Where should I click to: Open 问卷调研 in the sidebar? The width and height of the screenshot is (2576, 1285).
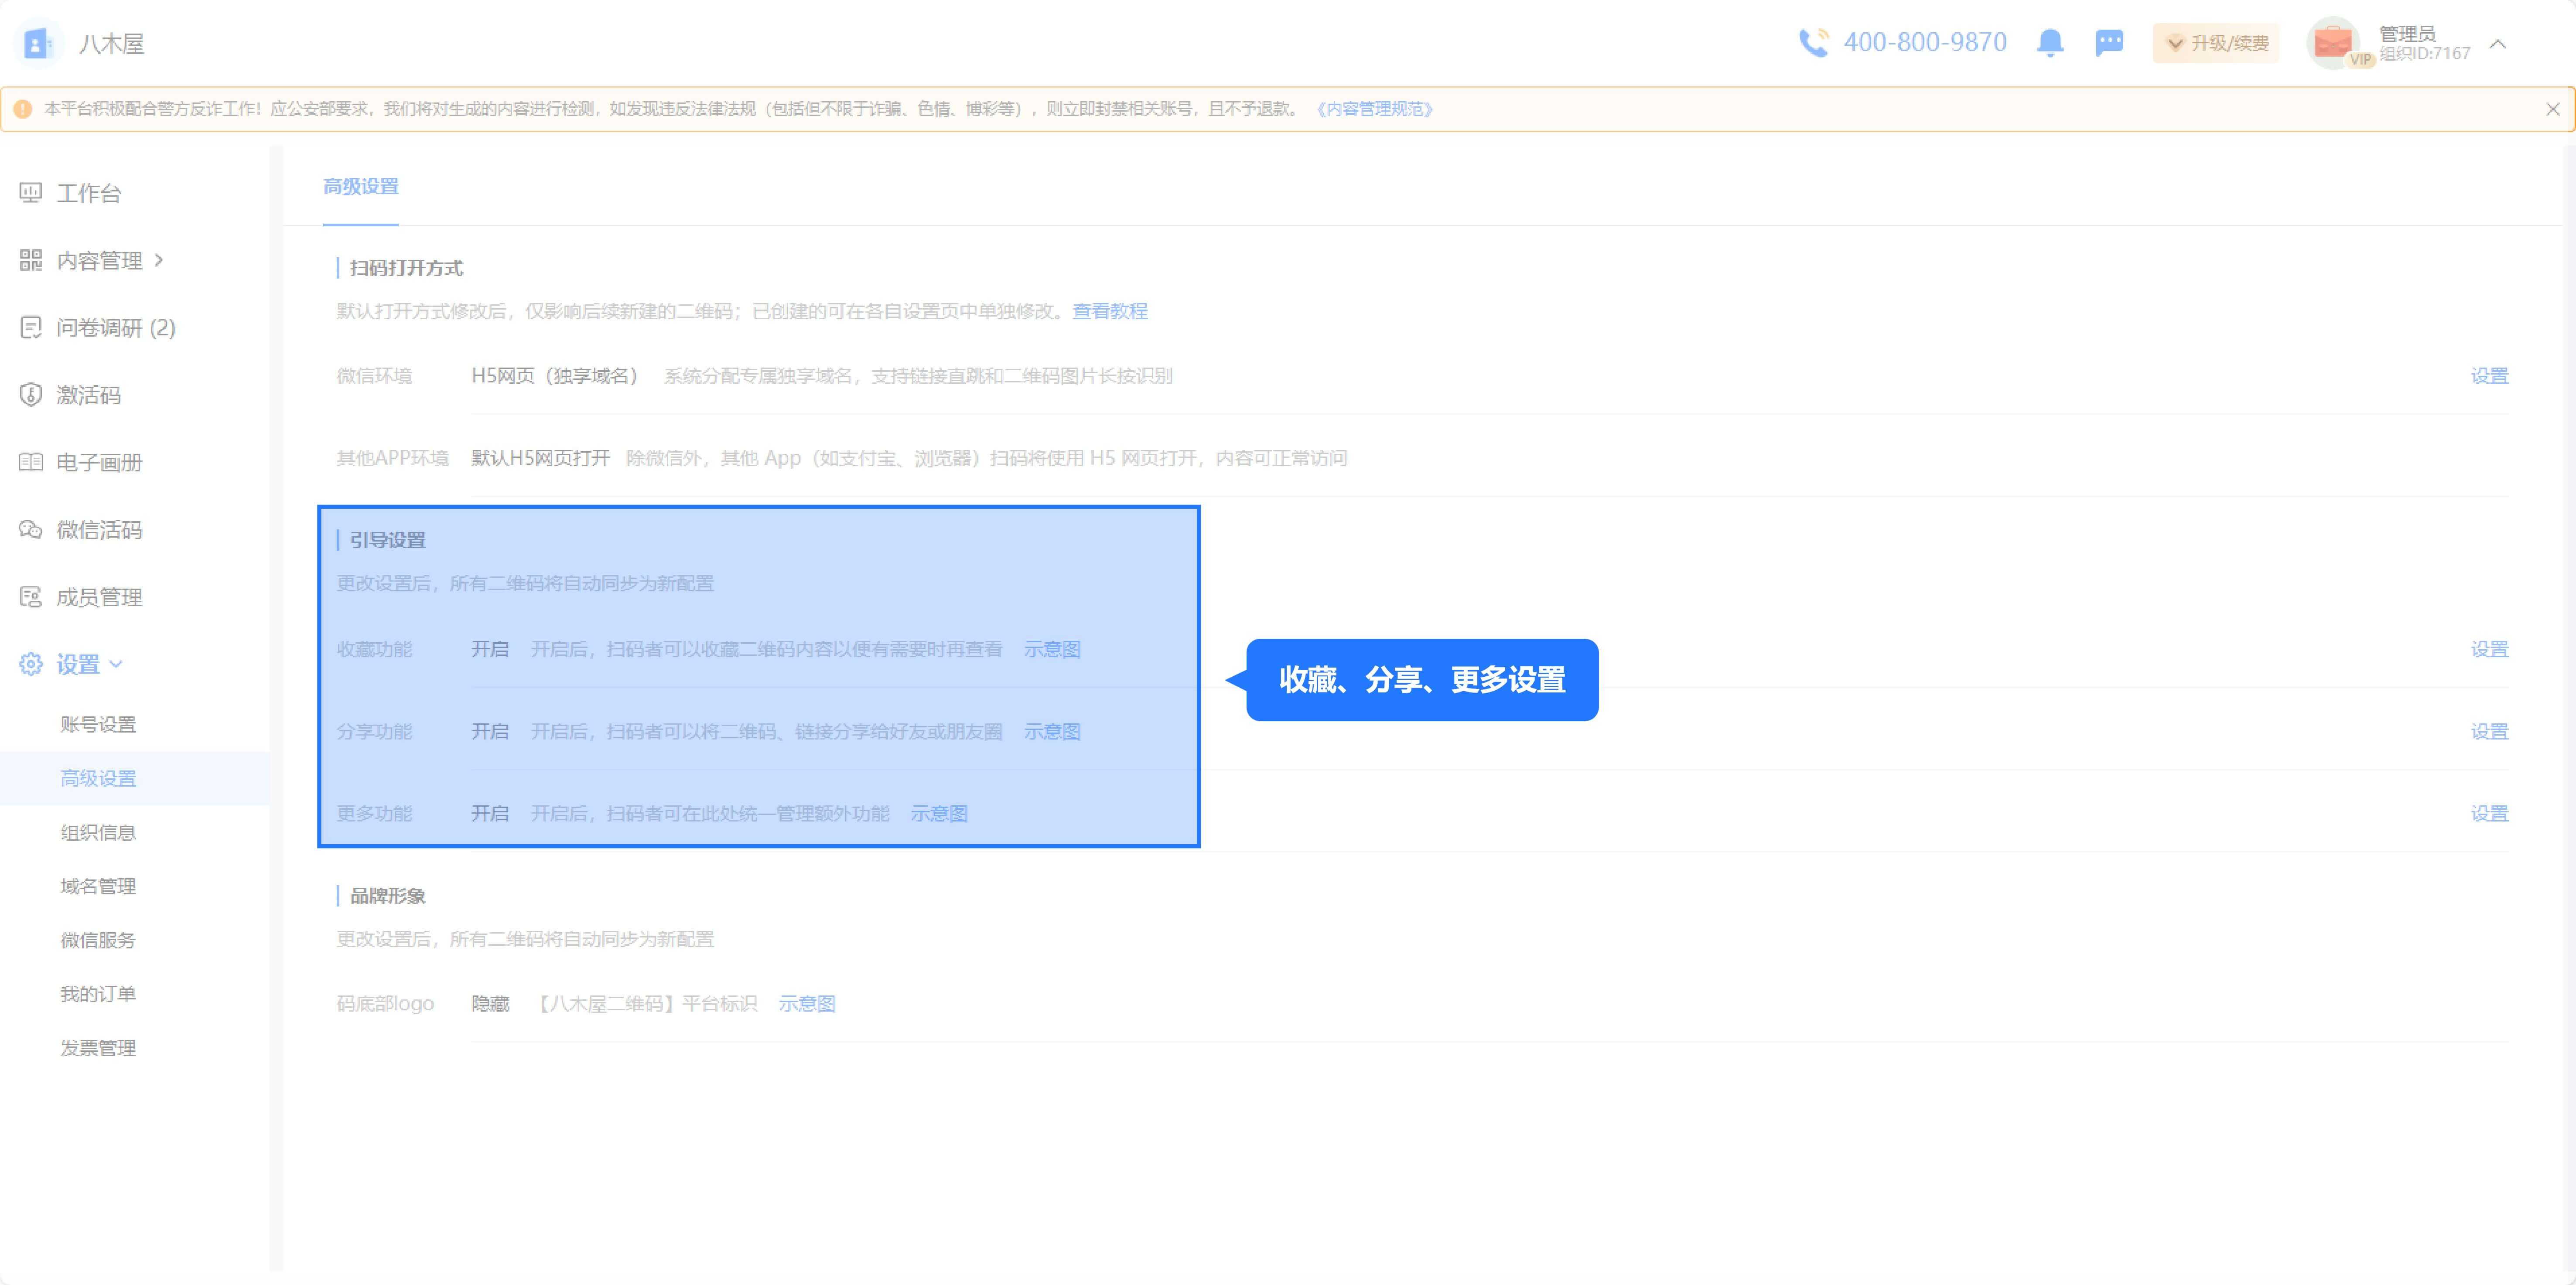click(115, 328)
